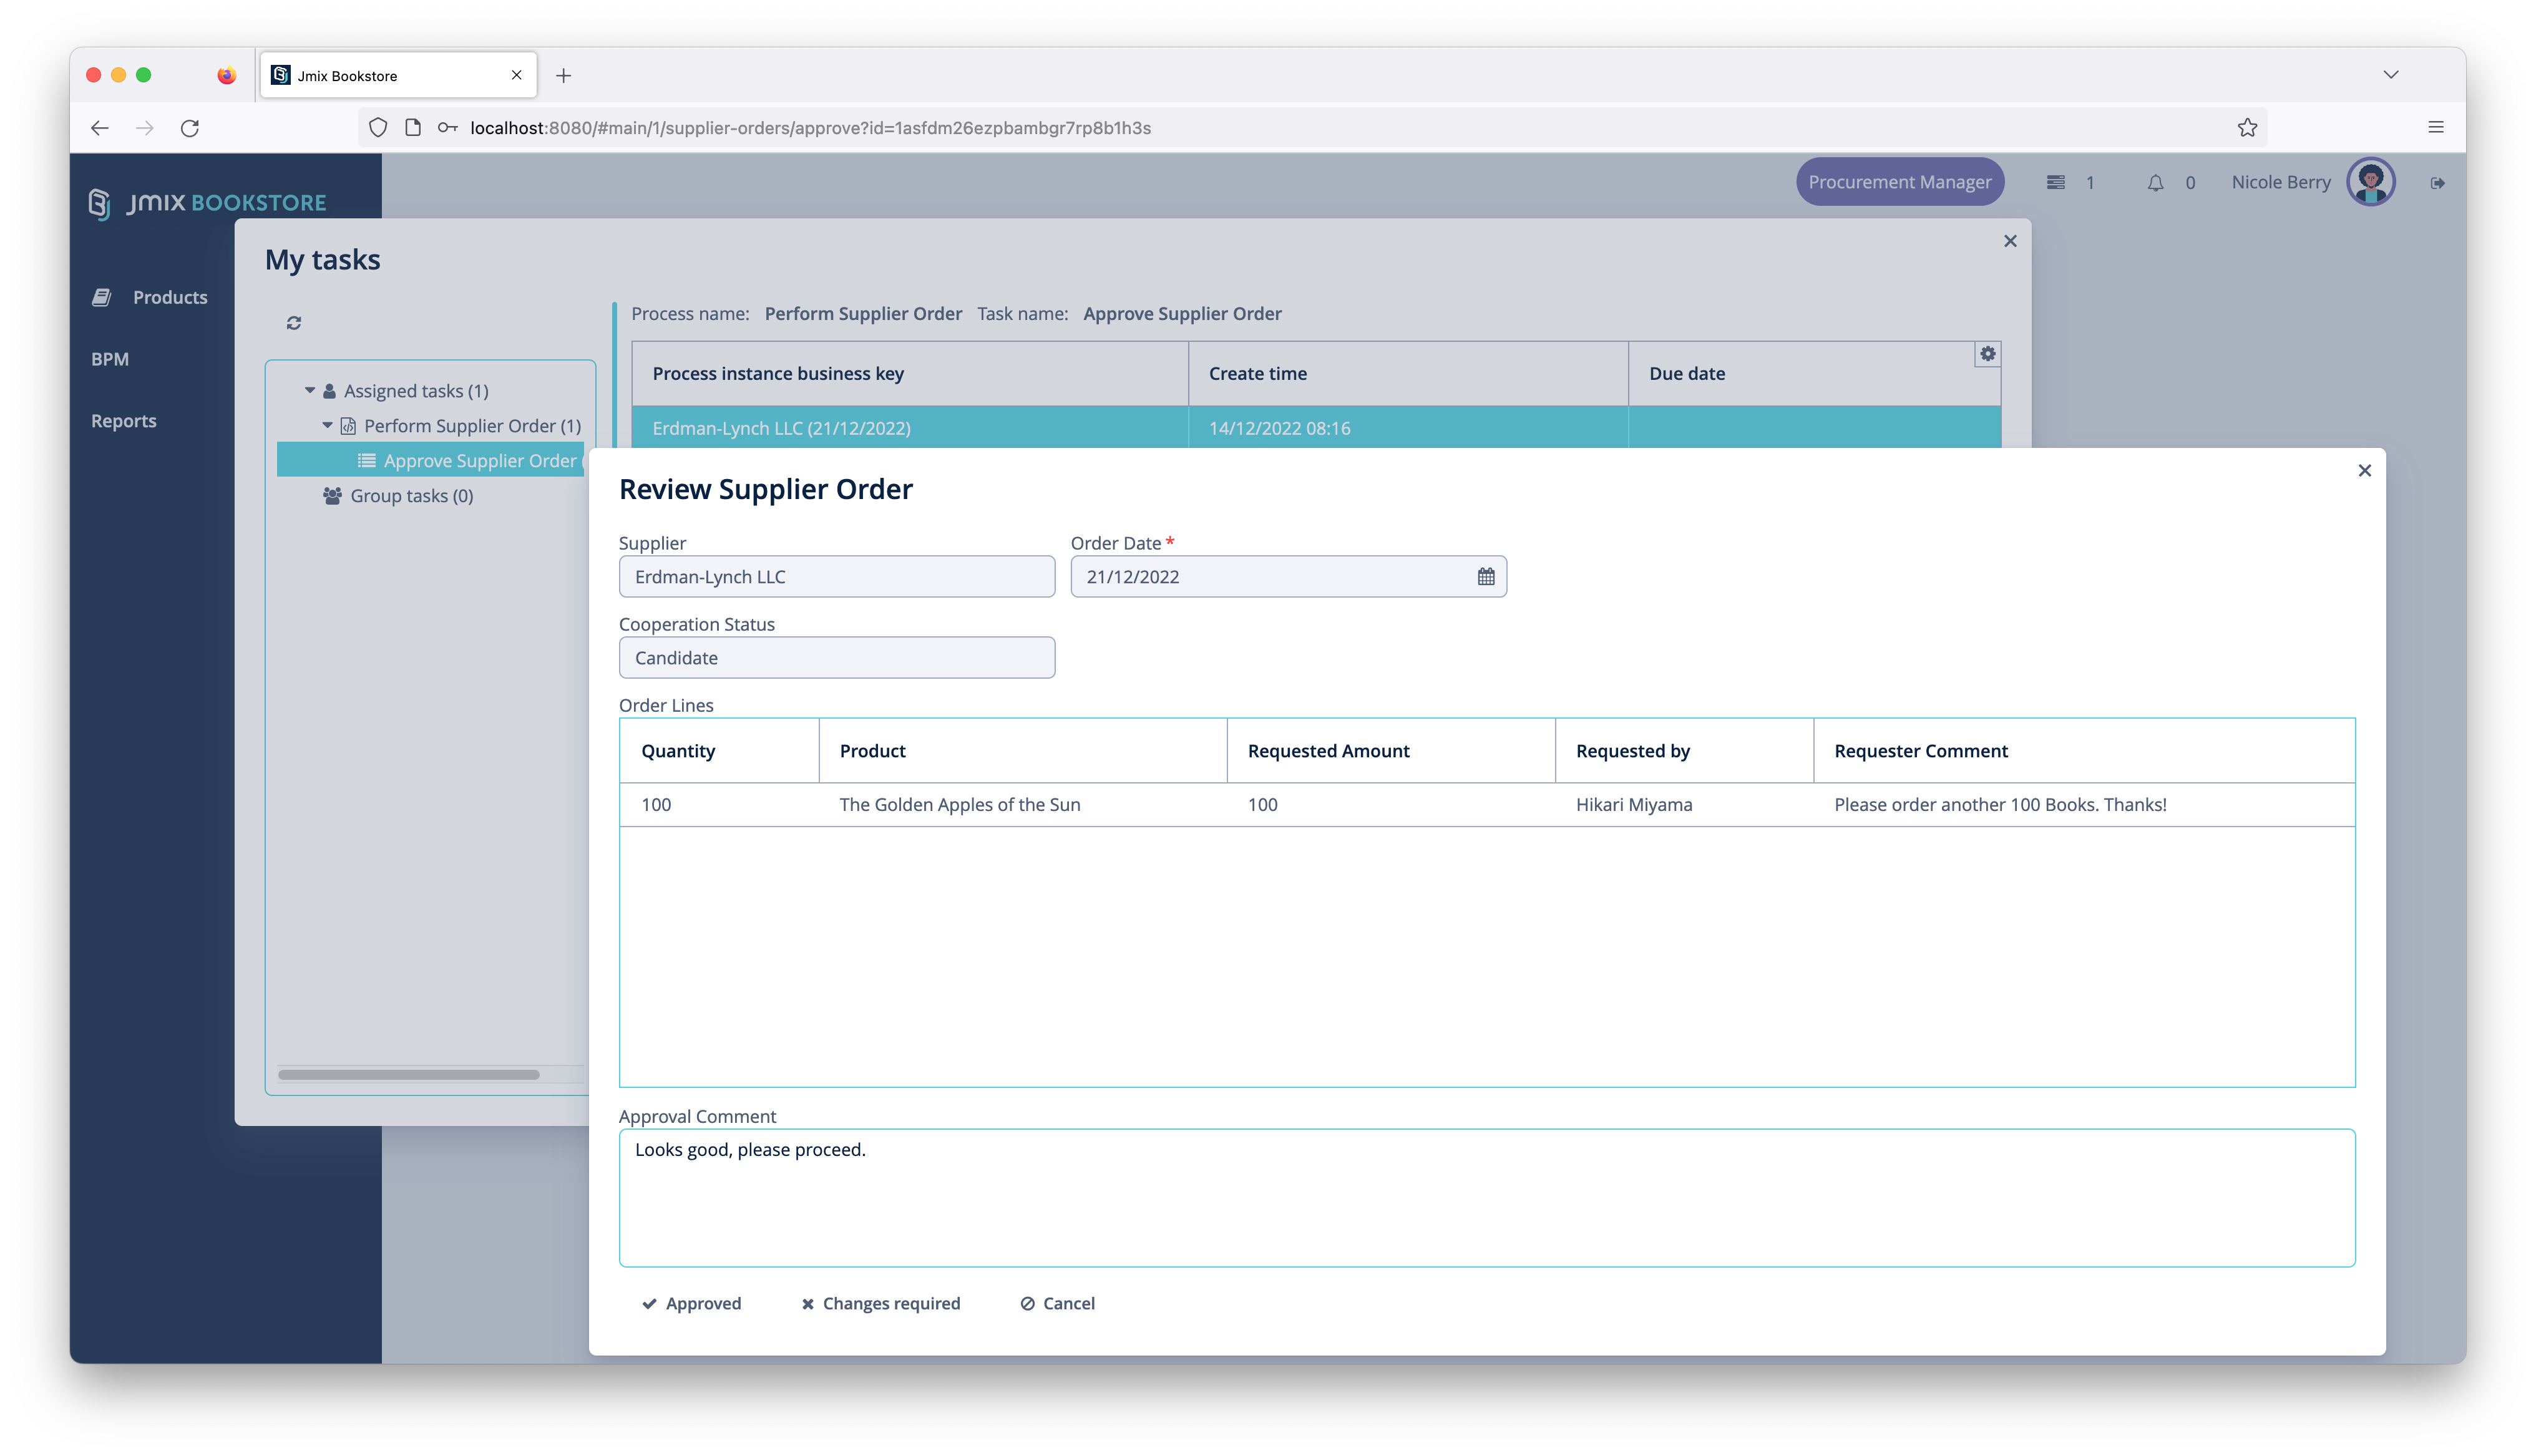
Task: Open the task list icon in header
Action: pos(2055,183)
